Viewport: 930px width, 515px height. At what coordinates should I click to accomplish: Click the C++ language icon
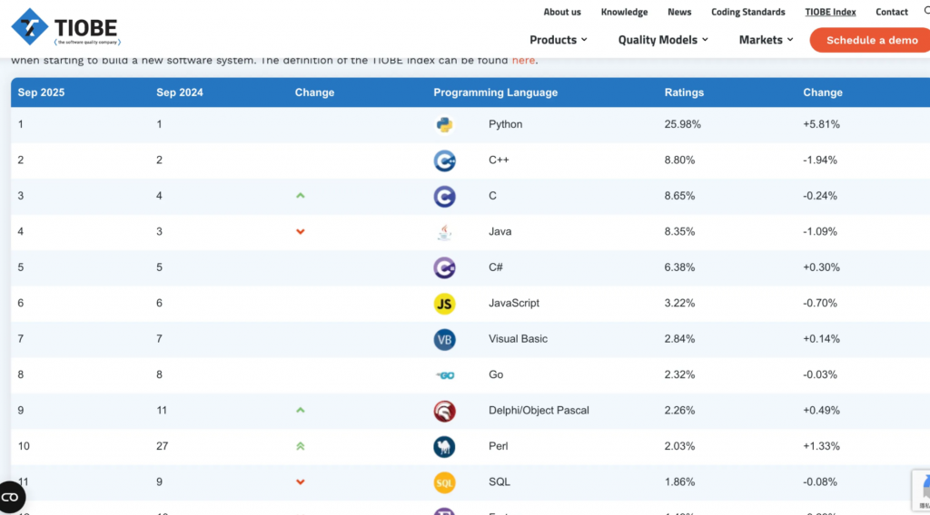click(444, 160)
